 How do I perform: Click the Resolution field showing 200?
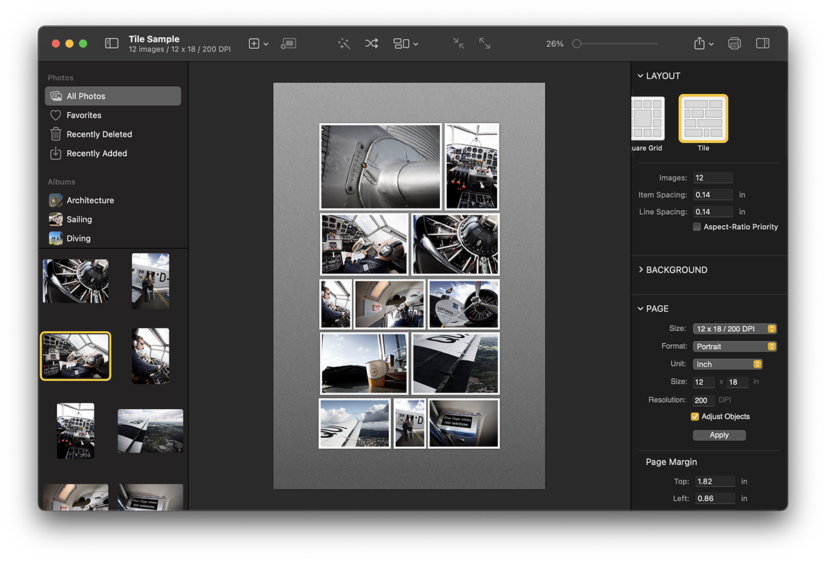[x=703, y=400]
